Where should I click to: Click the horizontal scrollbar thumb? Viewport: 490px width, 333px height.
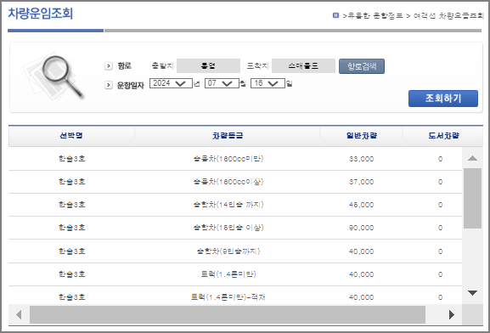[x=228, y=314]
